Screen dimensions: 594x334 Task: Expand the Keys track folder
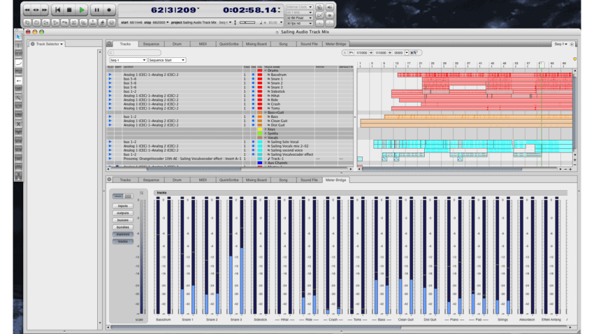(x=265, y=129)
